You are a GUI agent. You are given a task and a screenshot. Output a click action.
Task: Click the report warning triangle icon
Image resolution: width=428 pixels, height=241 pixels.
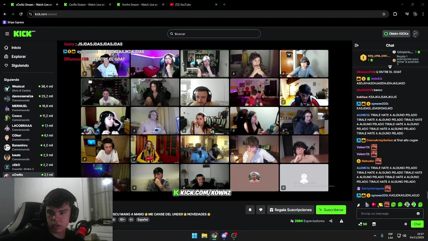[341, 221]
